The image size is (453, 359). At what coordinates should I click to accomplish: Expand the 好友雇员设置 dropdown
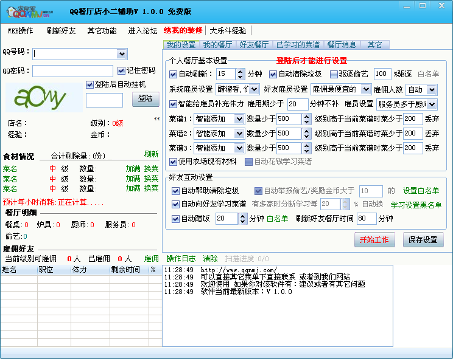(365, 89)
